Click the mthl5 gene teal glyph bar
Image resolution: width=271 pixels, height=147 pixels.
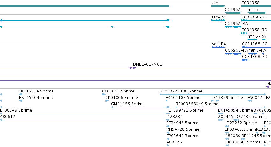pos(256,13)
